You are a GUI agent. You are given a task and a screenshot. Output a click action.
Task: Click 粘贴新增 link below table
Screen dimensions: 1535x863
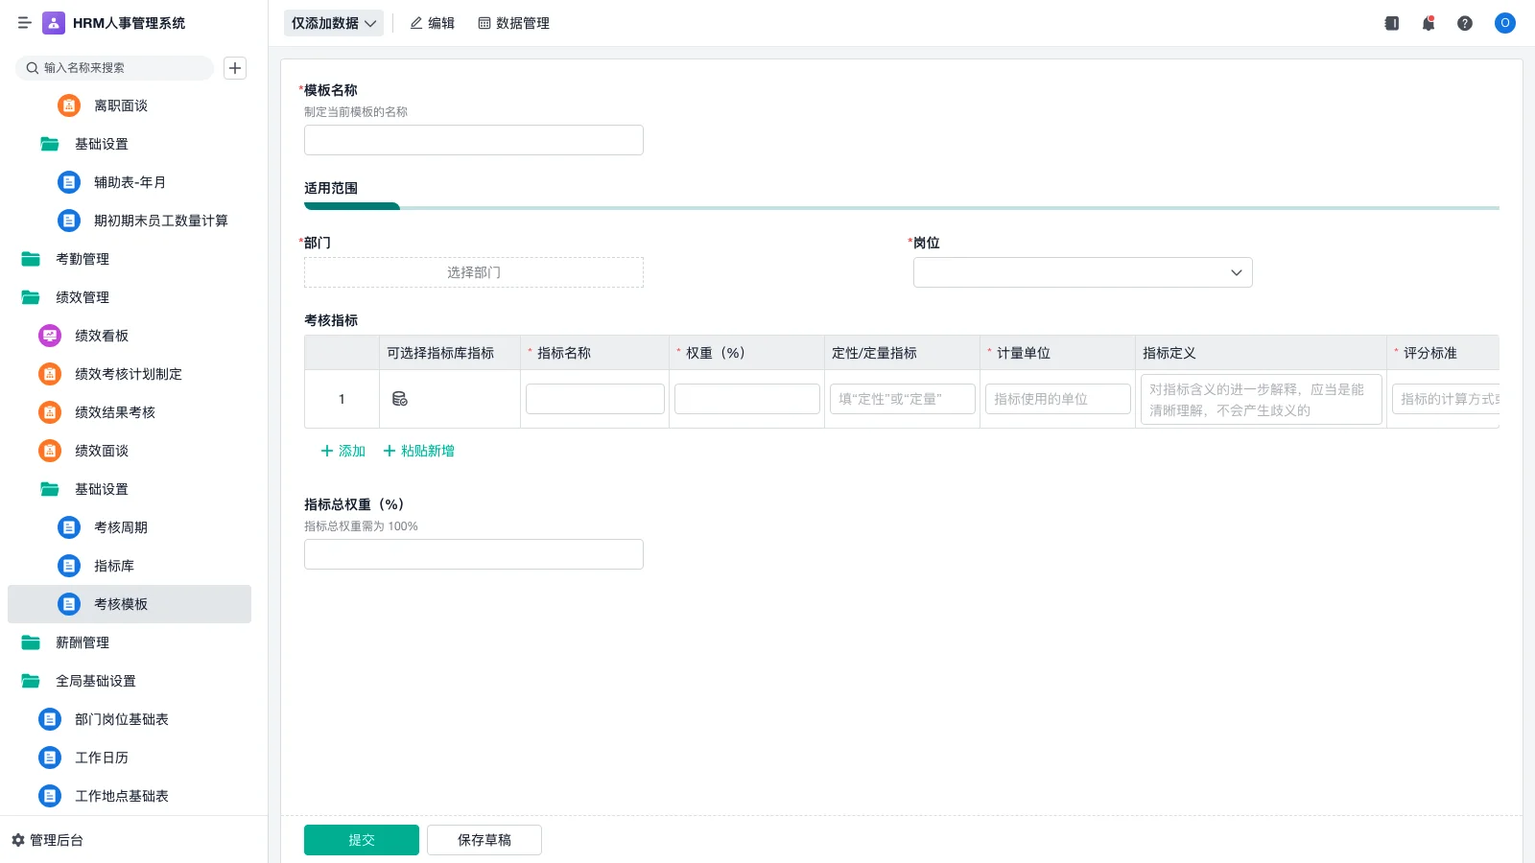[x=419, y=451]
